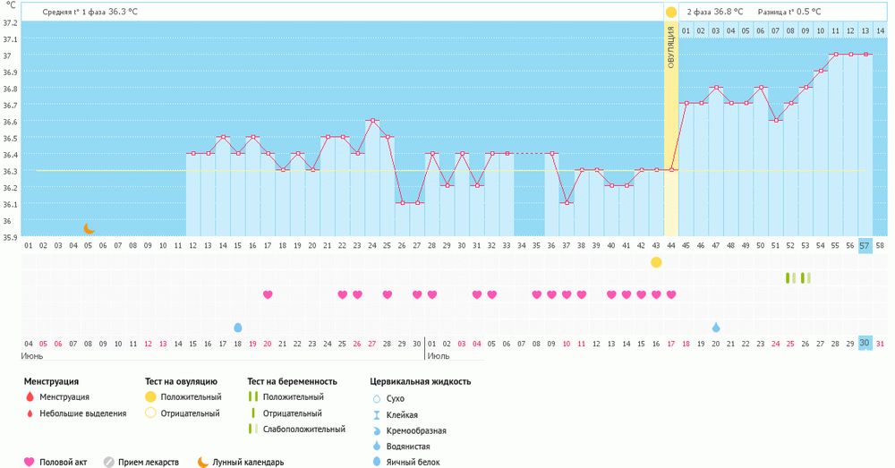Click the pink heart on July 17

pyautogui.click(x=671, y=294)
